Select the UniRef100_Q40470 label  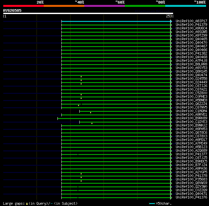coord(191,43)
